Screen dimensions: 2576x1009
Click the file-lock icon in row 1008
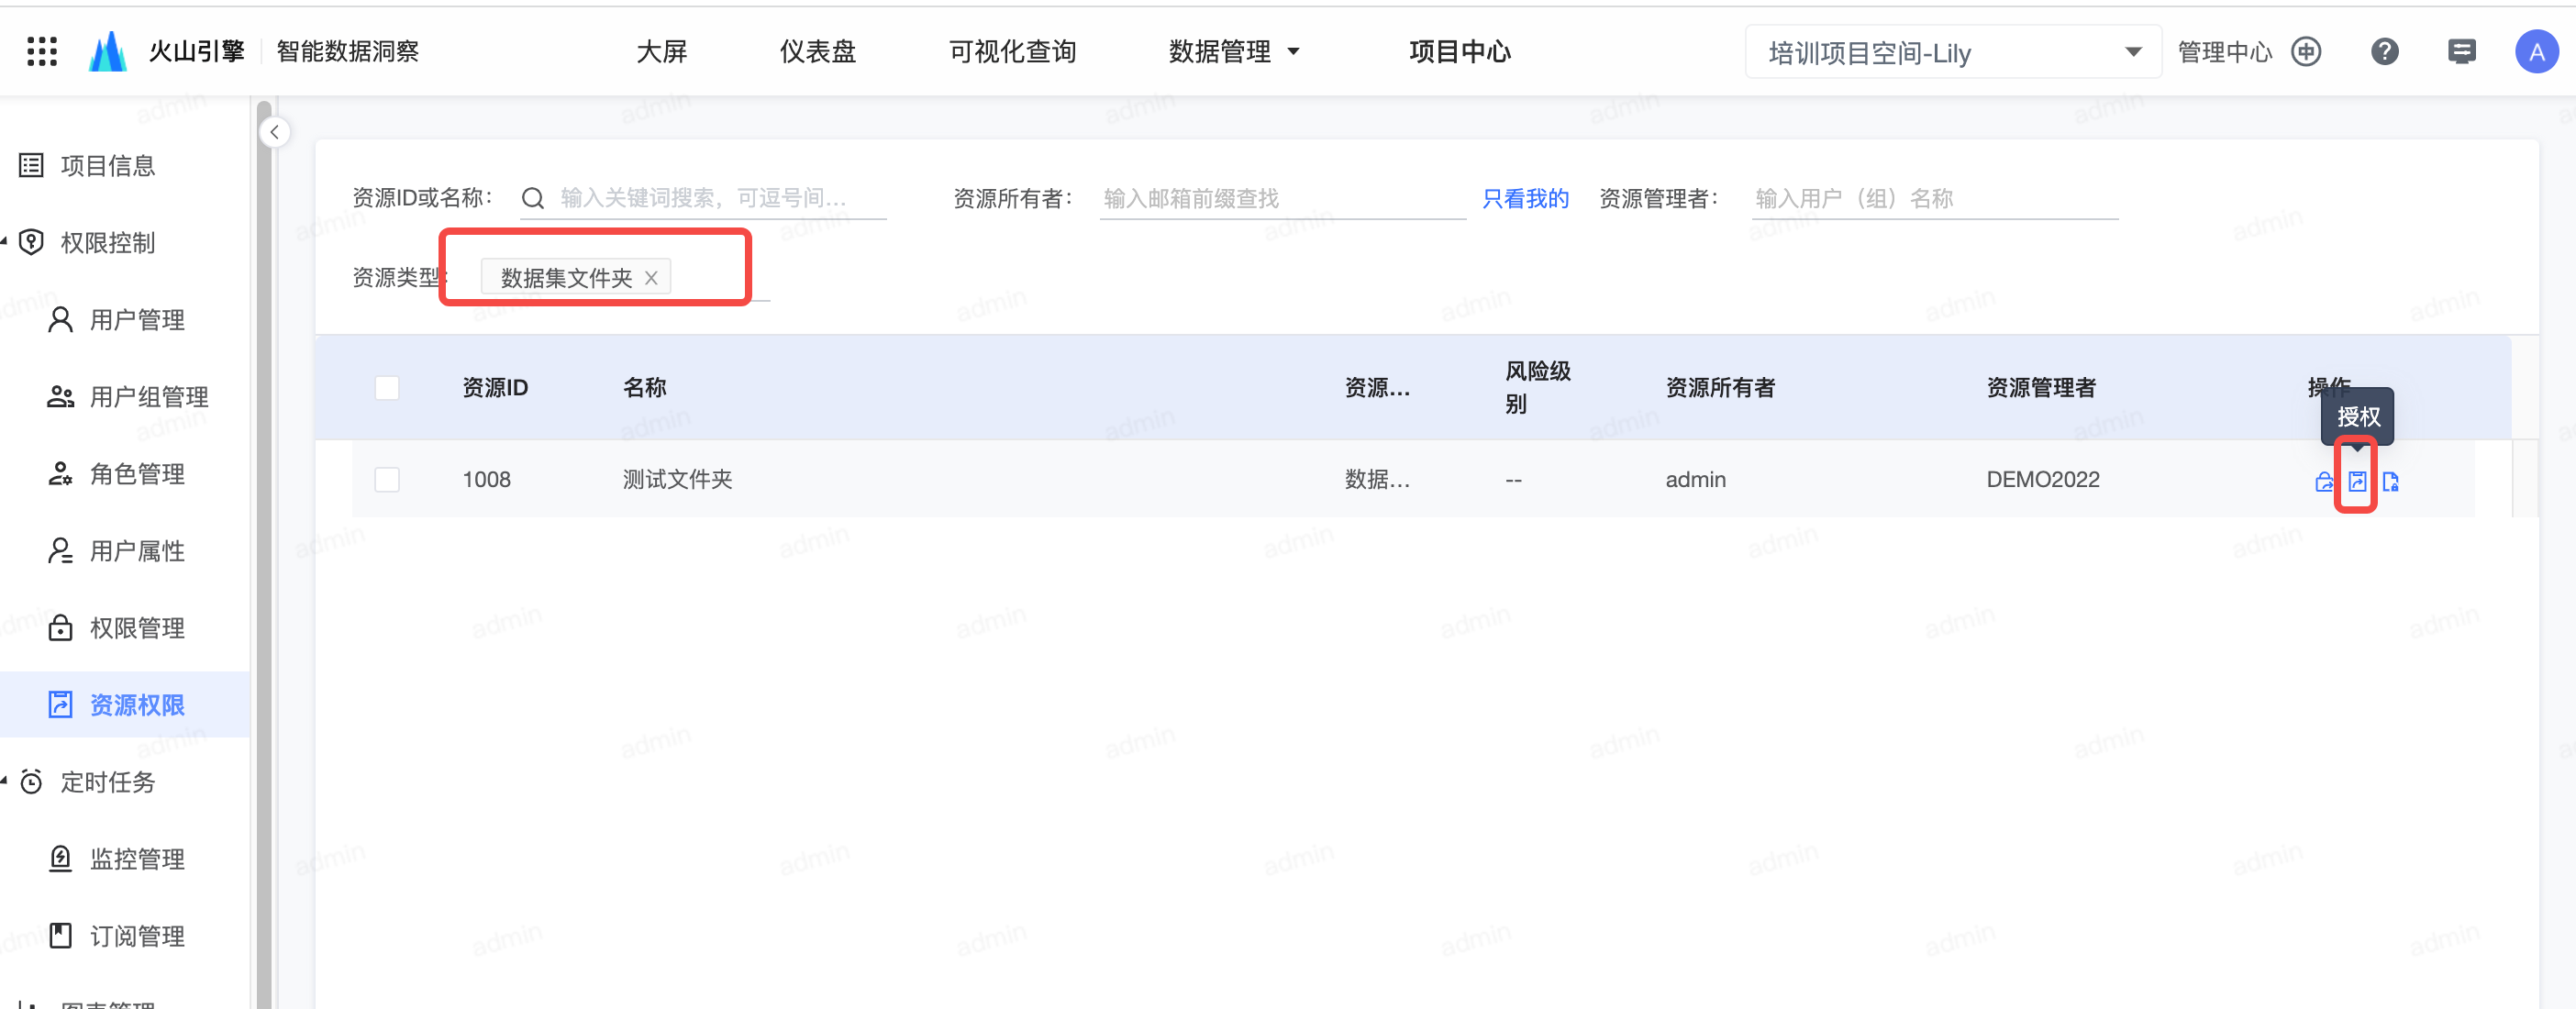pyautogui.click(x=2390, y=482)
